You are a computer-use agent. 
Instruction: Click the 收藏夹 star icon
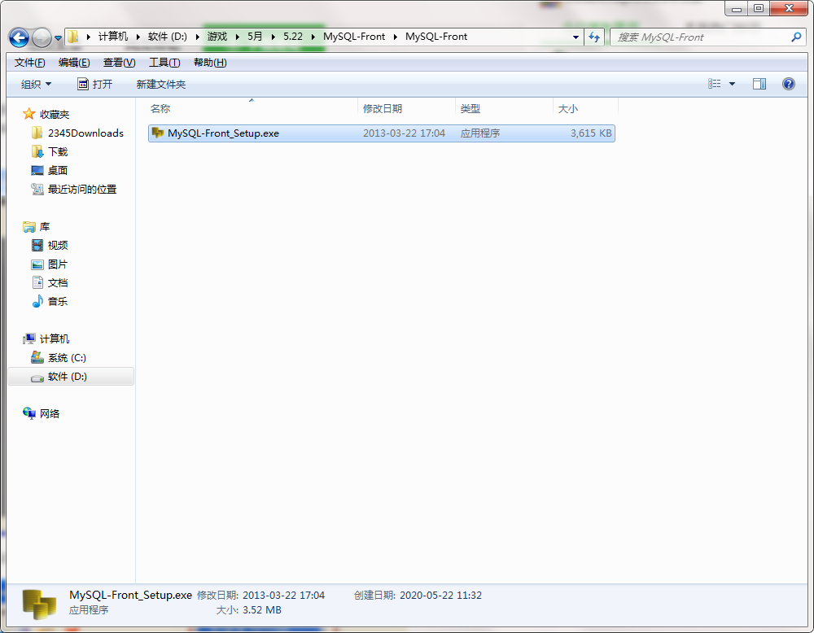(29, 114)
